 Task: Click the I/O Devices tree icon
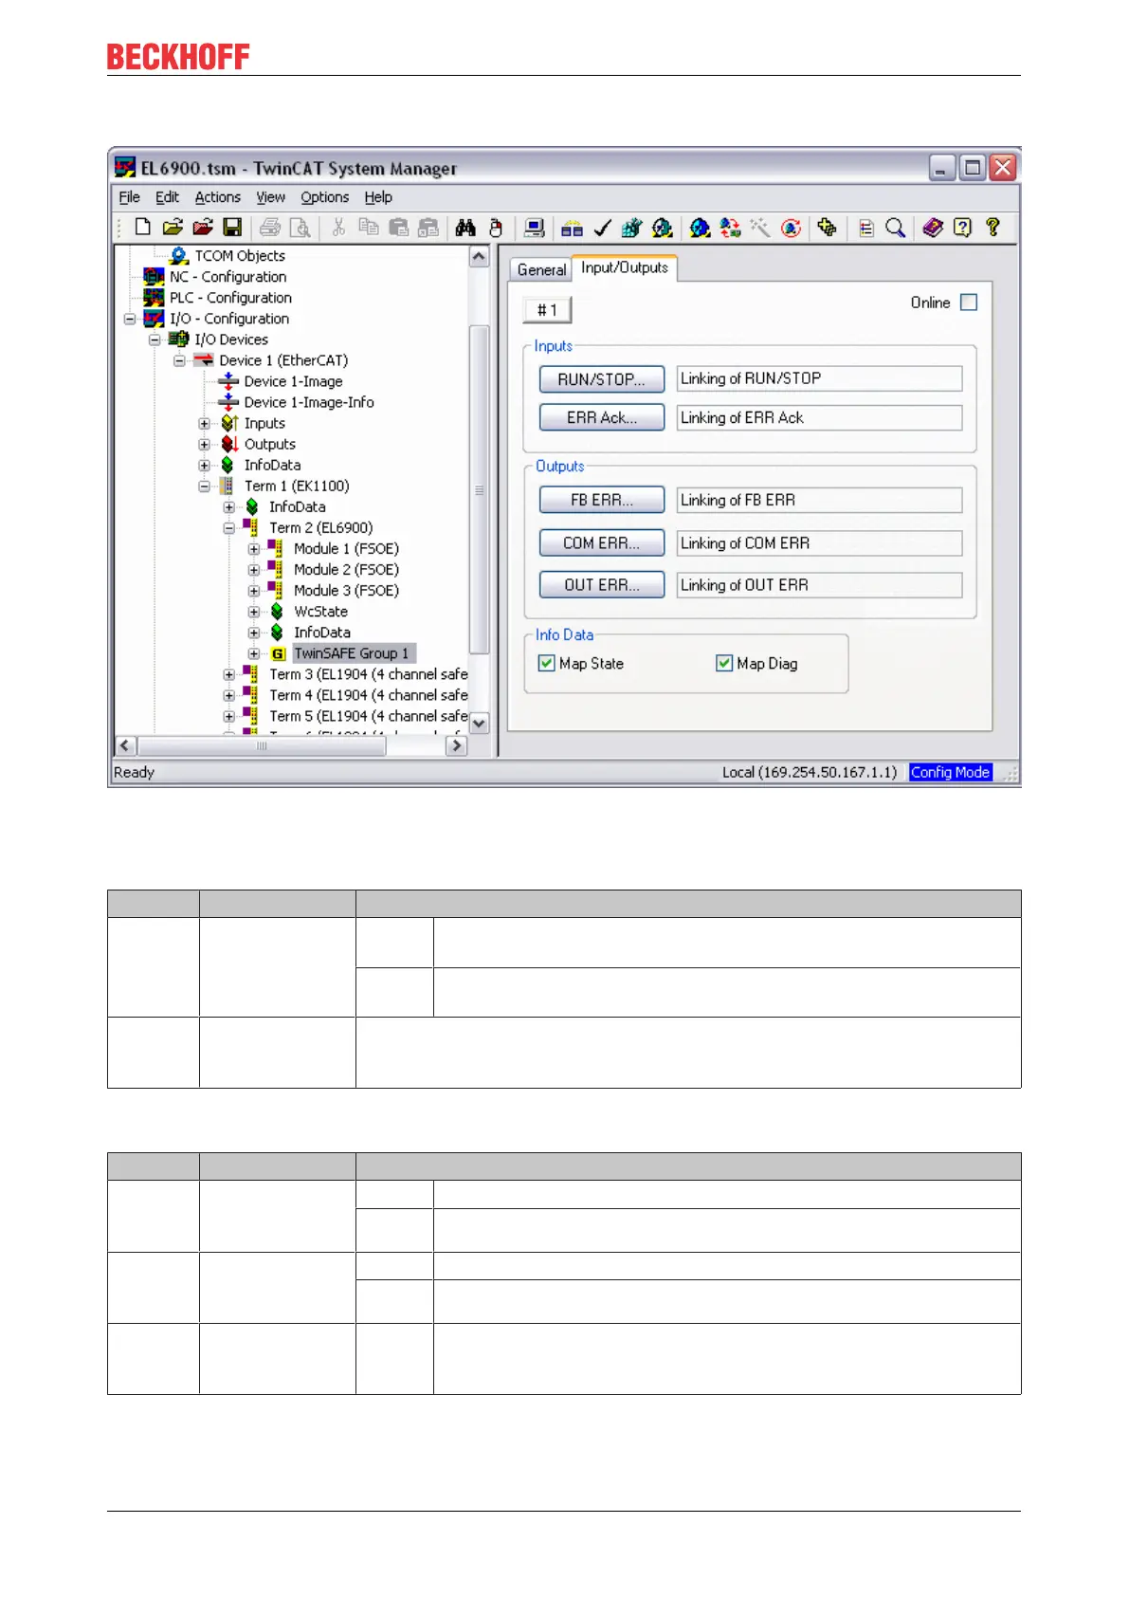(178, 340)
